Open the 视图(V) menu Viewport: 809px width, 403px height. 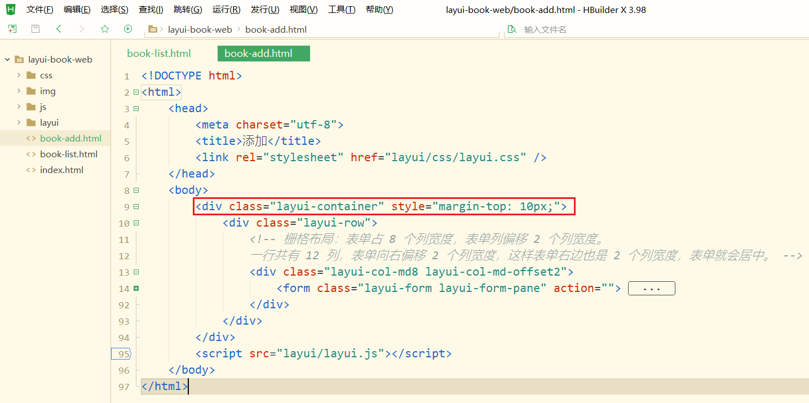303,10
